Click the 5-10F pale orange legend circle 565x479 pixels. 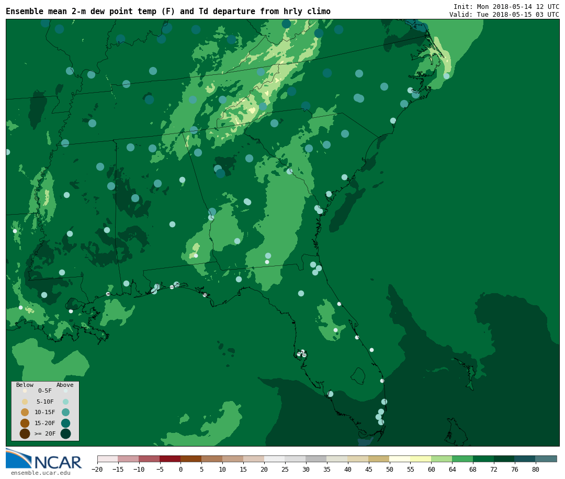[25, 402]
